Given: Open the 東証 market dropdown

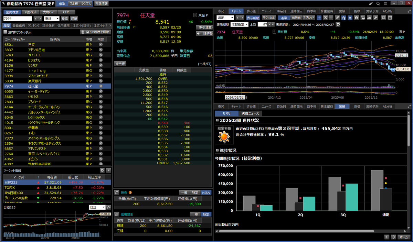Looking at the screenshot, I should coord(52,19).
